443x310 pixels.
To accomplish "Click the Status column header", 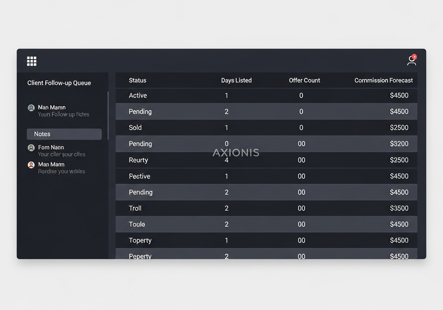I will coord(137,80).
